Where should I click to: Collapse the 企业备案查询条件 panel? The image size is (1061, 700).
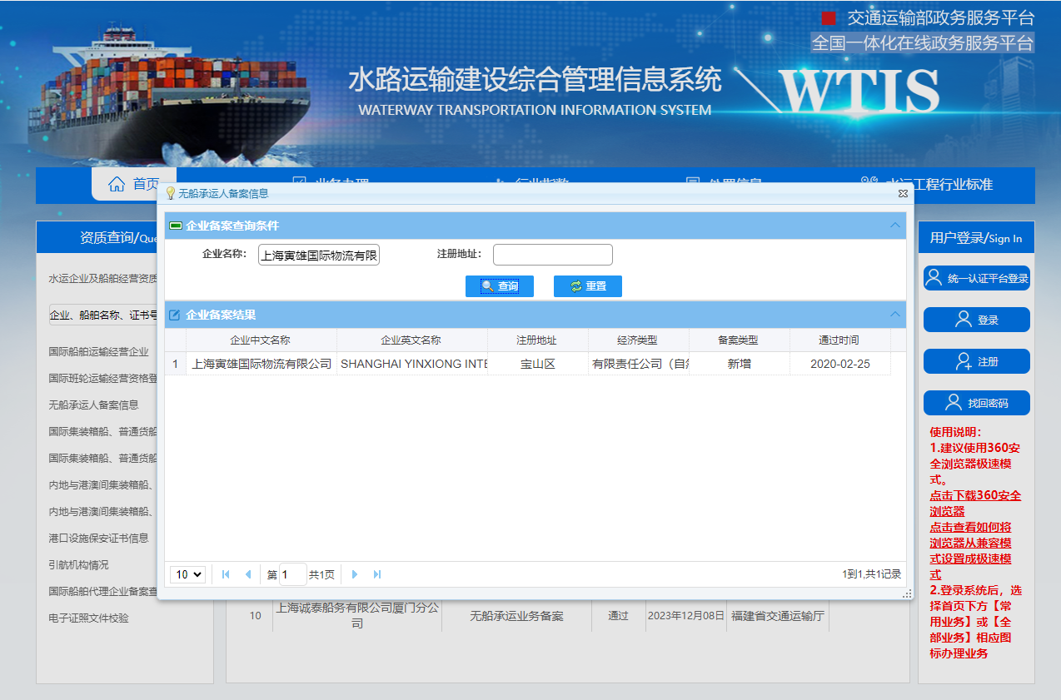tap(895, 226)
